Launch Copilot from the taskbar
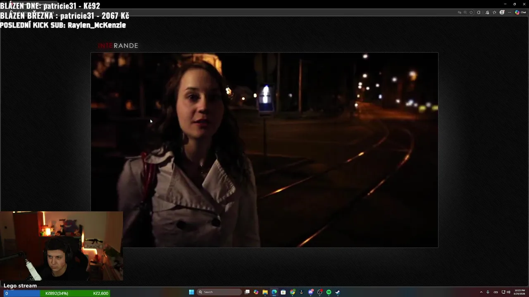Image resolution: width=529 pixels, height=297 pixels. pyautogui.click(x=256, y=292)
